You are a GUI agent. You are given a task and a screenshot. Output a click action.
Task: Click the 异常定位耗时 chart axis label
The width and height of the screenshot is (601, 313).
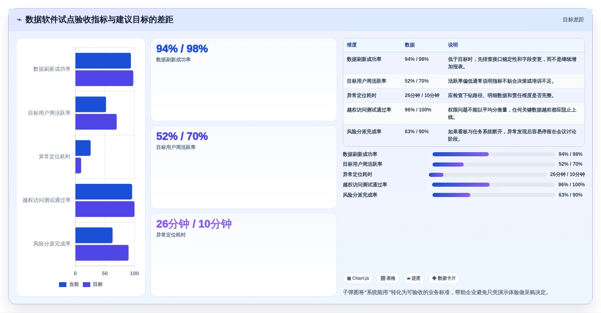tap(55, 157)
